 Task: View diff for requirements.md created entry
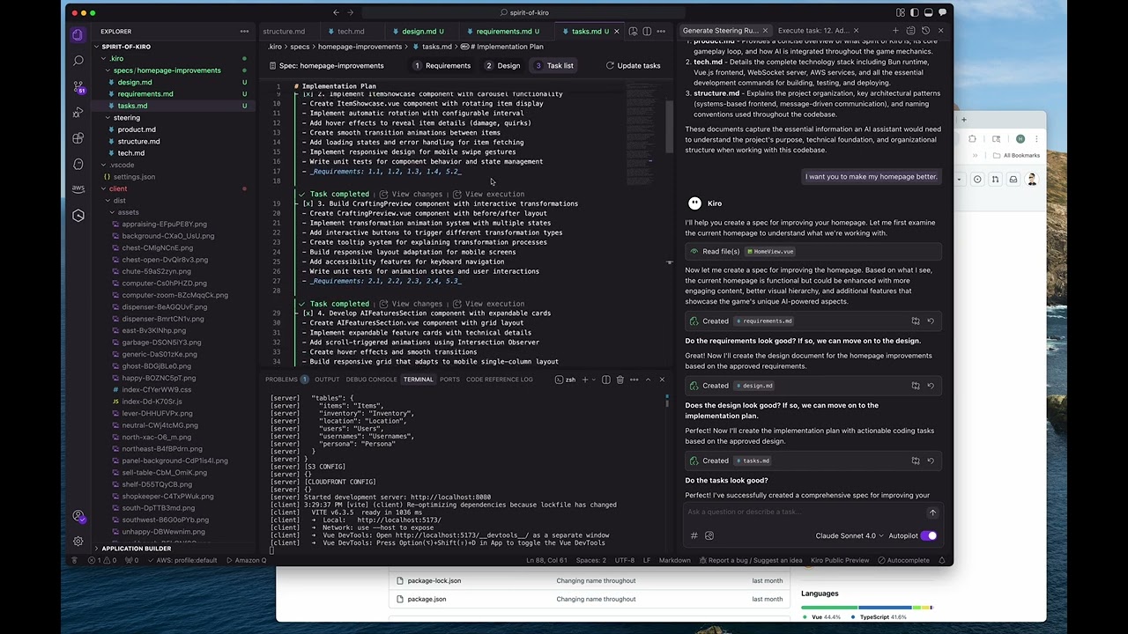pos(916,321)
